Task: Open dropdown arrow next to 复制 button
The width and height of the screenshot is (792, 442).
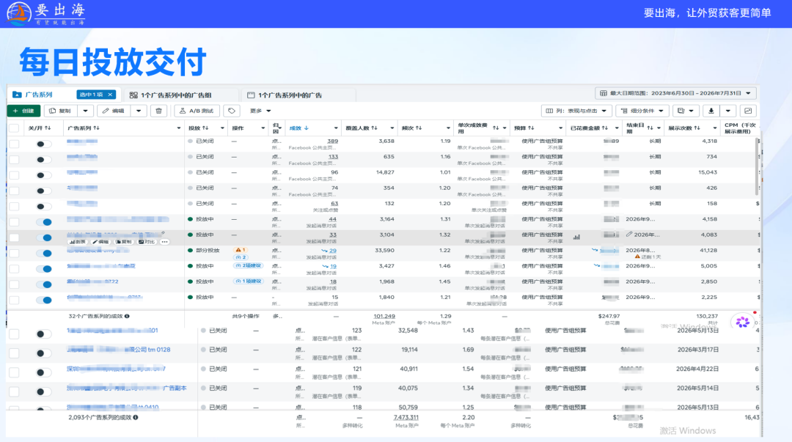Action: coord(85,111)
